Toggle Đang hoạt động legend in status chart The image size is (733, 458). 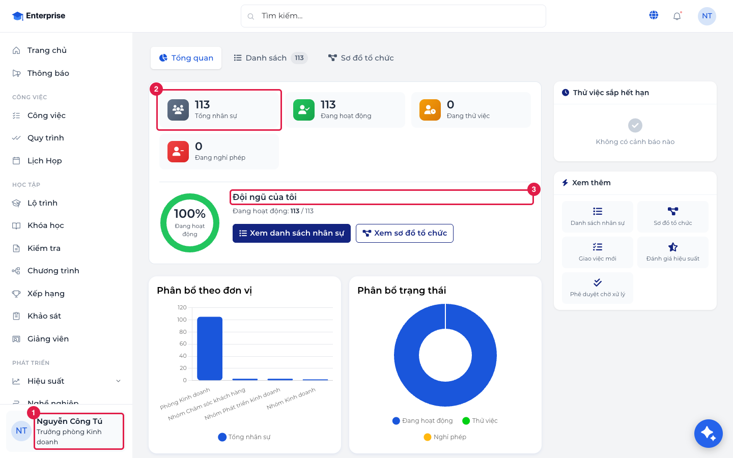point(422,420)
